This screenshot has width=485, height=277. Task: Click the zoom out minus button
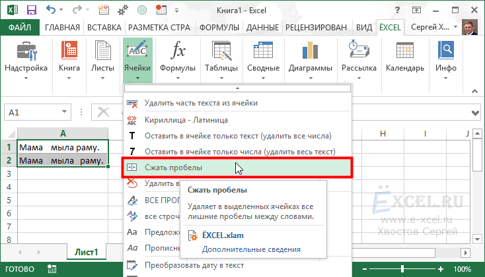tap(365, 269)
